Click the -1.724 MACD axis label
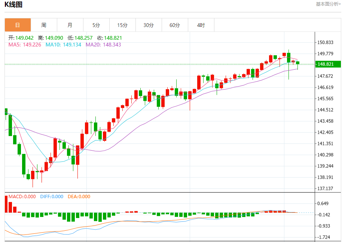 (x=323, y=237)
